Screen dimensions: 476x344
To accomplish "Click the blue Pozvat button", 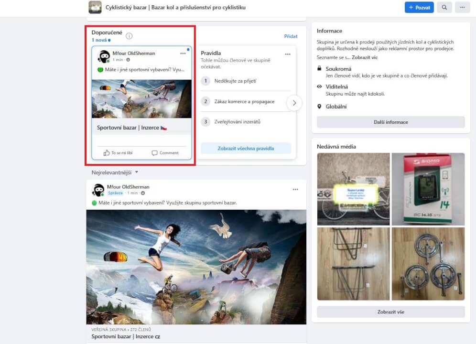I will coord(419,7).
